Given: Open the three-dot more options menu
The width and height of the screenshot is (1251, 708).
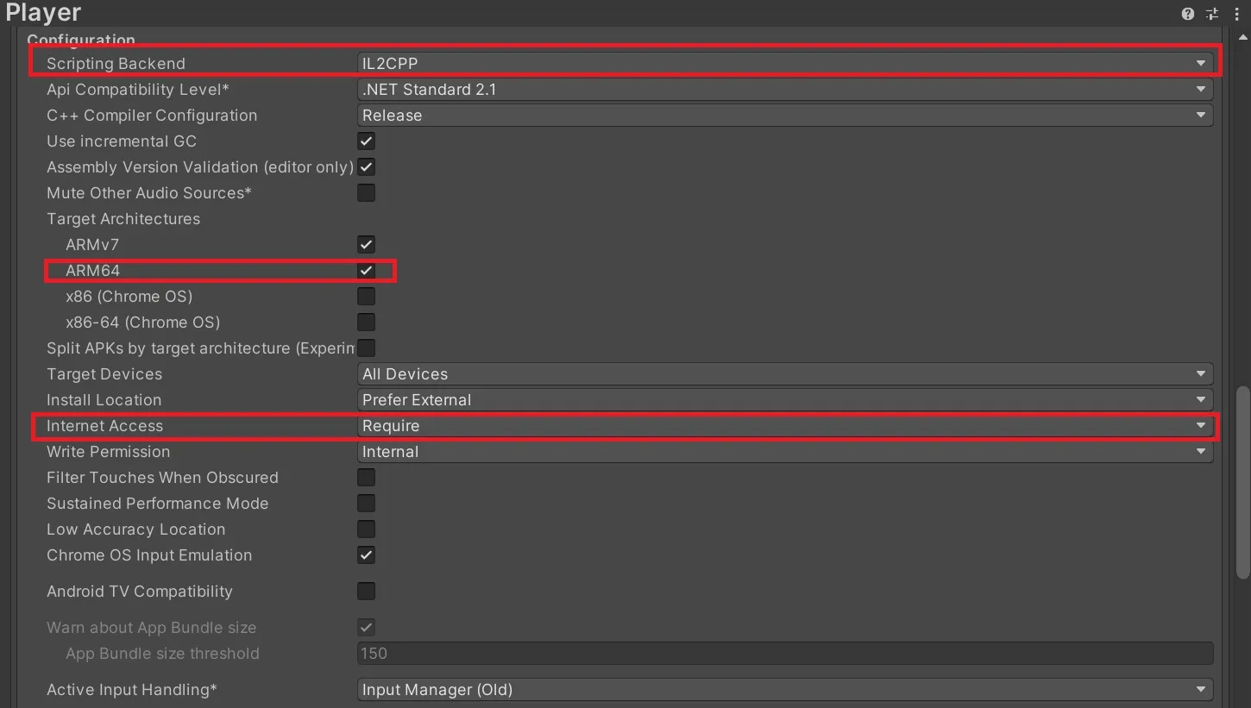Looking at the screenshot, I should (x=1237, y=14).
